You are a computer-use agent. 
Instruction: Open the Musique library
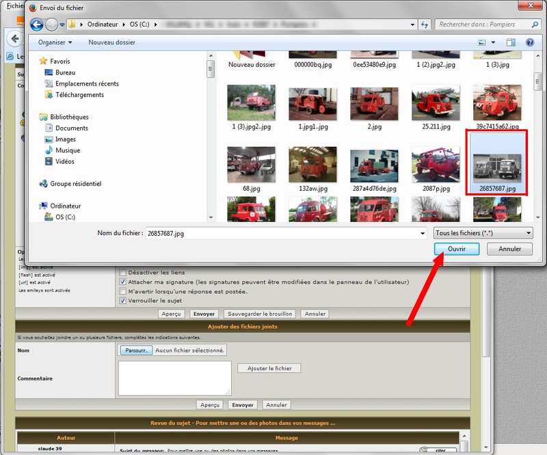[68, 150]
